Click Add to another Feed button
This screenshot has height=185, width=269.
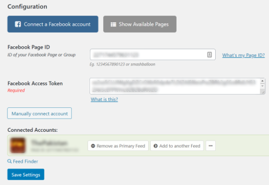tap(177, 146)
